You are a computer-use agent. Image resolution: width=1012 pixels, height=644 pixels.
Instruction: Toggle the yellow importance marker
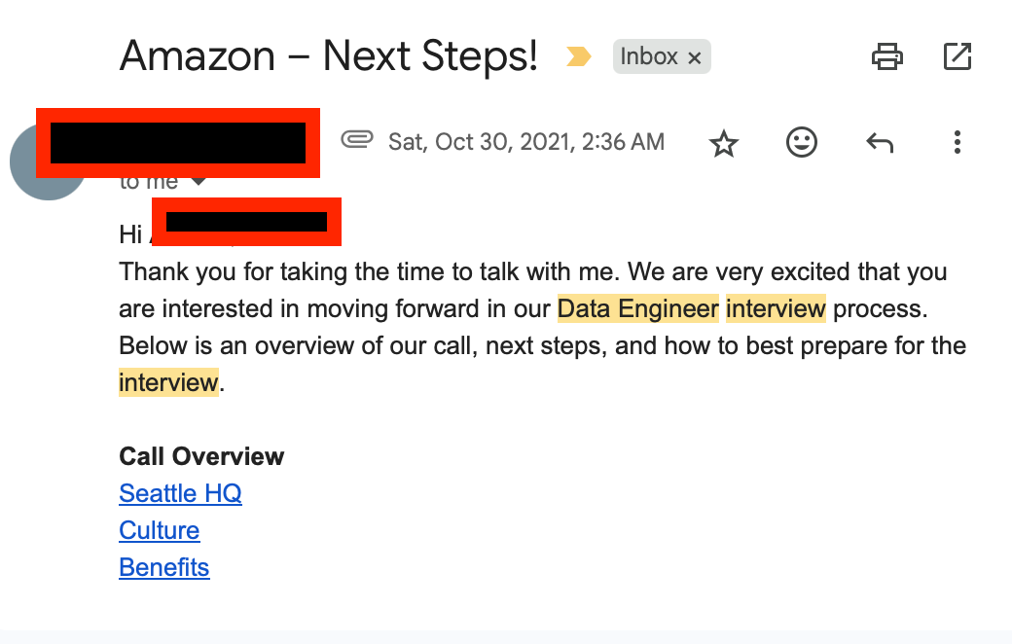[579, 57]
